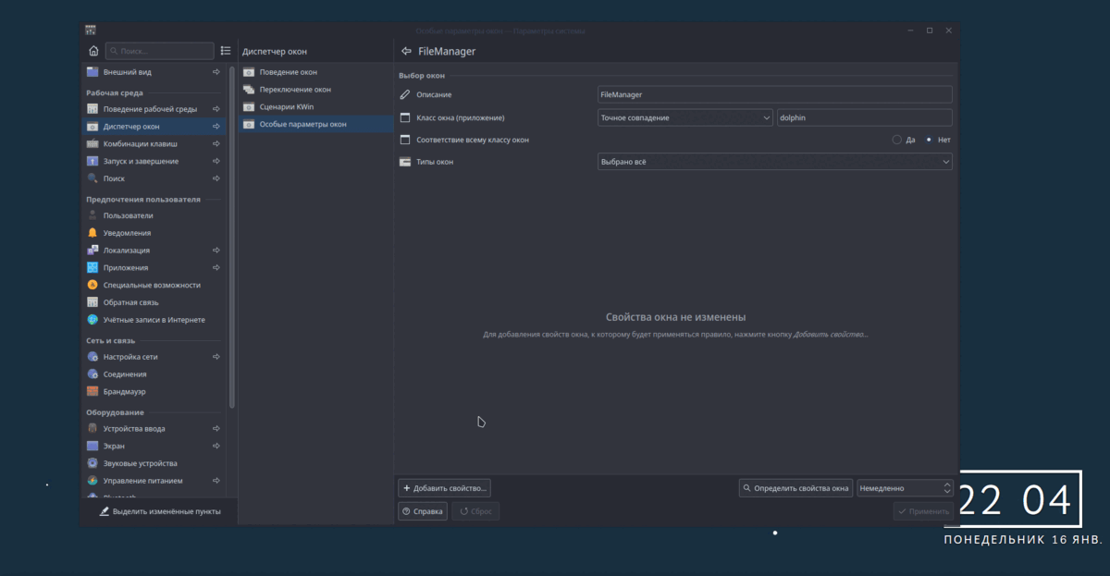Click the Описание pencil icon
Image resolution: width=1110 pixels, height=576 pixels.
404,94
